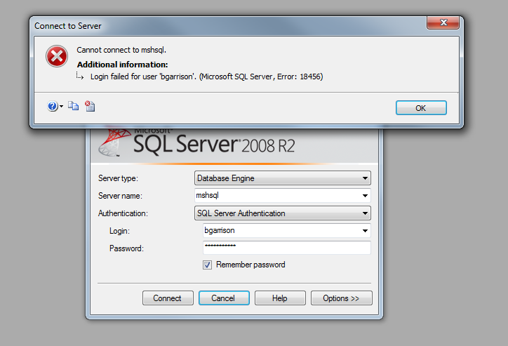The height and width of the screenshot is (346, 508).
Task: Open the Server type dropdown
Action: pyautogui.click(x=283, y=178)
